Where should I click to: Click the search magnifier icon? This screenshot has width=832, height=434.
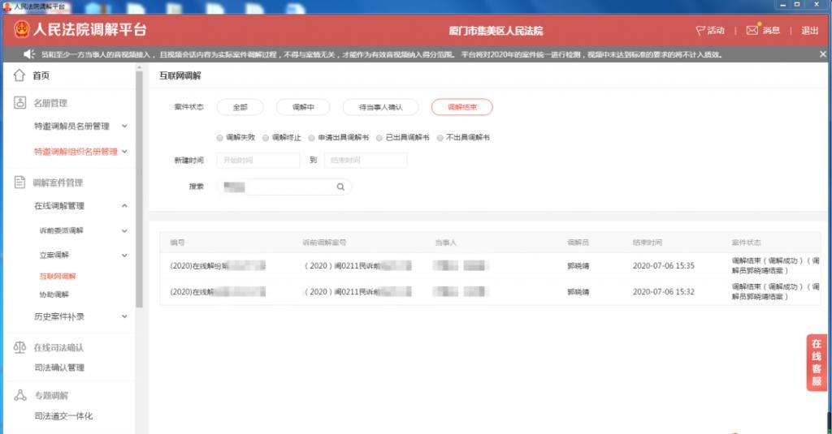pyautogui.click(x=340, y=187)
